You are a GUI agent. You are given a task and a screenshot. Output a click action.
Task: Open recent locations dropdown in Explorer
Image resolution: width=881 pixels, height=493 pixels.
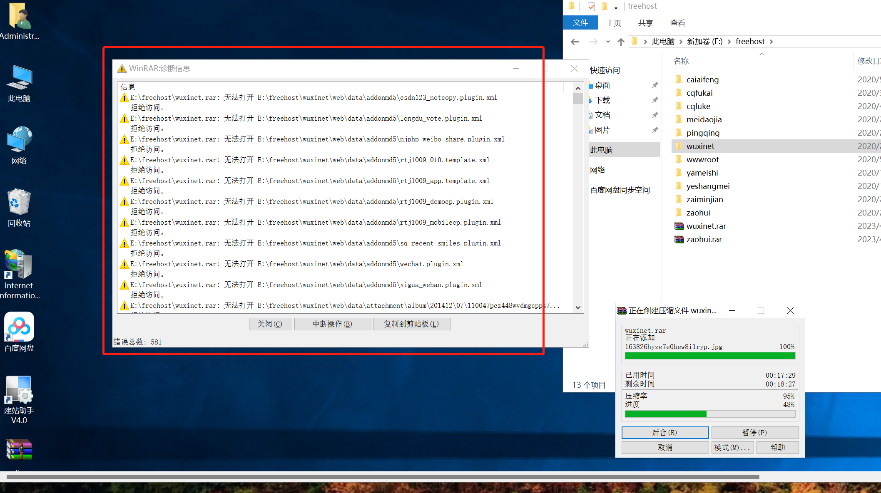(x=608, y=42)
